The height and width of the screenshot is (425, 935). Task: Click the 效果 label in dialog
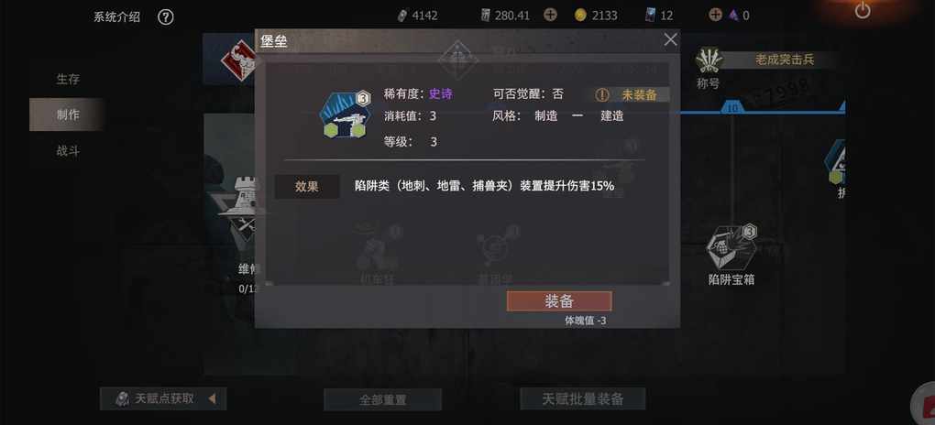pos(306,187)
